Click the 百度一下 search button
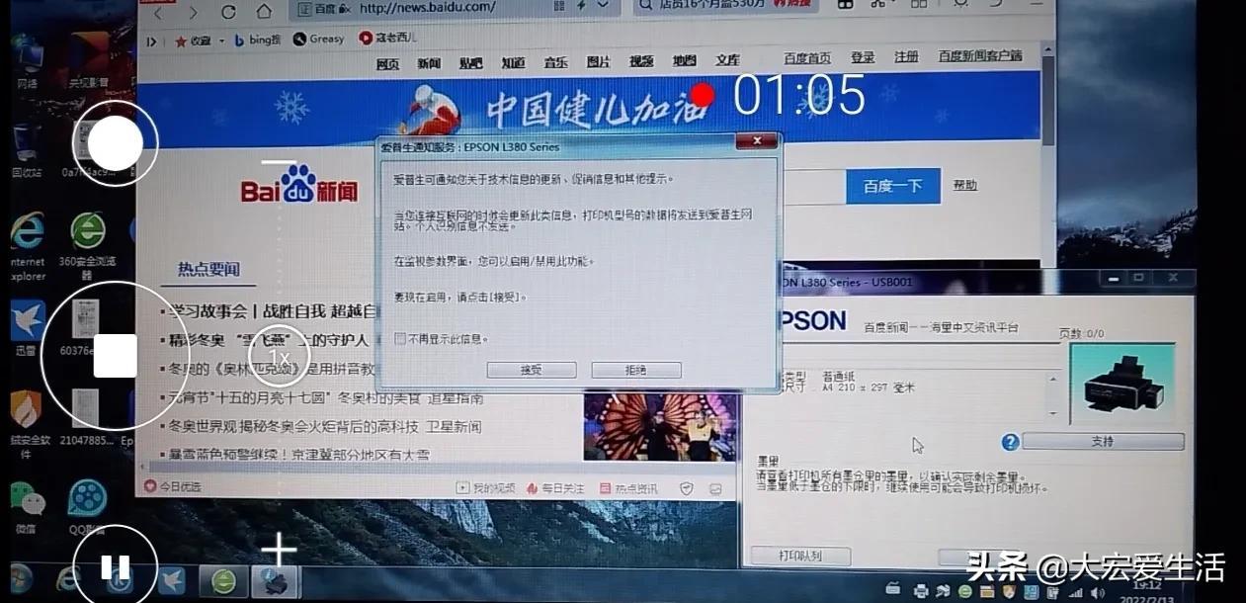The height and width of the screenshot is (603, 1246). click(x=892, y=186)
